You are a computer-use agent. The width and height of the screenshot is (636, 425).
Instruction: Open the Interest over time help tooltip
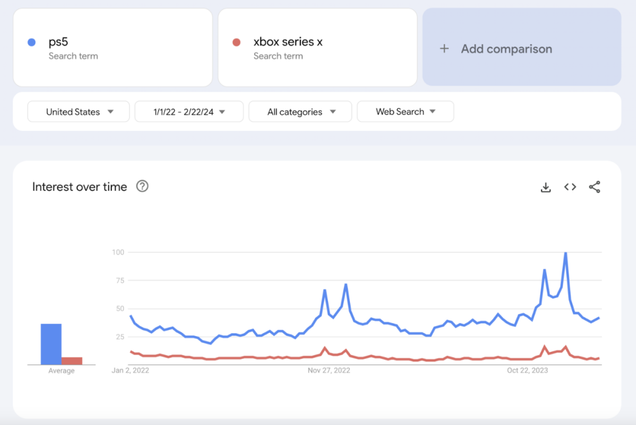click(x=142, y=187)
